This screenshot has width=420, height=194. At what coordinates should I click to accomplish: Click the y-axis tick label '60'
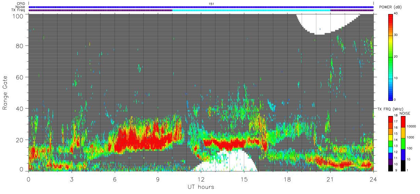pyautogui.click(x=19, y=77)
